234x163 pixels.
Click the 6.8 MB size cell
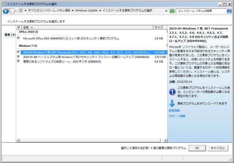[x=159, y=62]
